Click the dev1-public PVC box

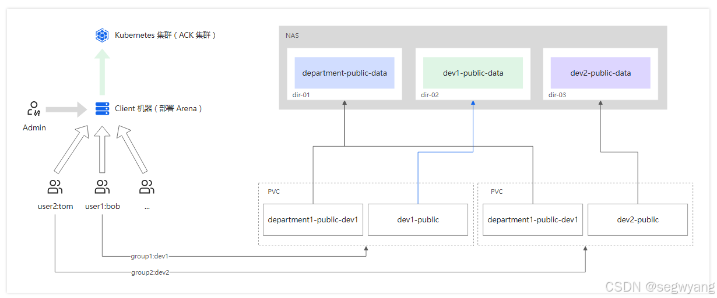tap(418, 219)
